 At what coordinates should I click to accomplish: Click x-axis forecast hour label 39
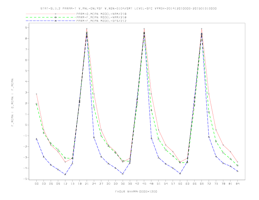(130, 184)
